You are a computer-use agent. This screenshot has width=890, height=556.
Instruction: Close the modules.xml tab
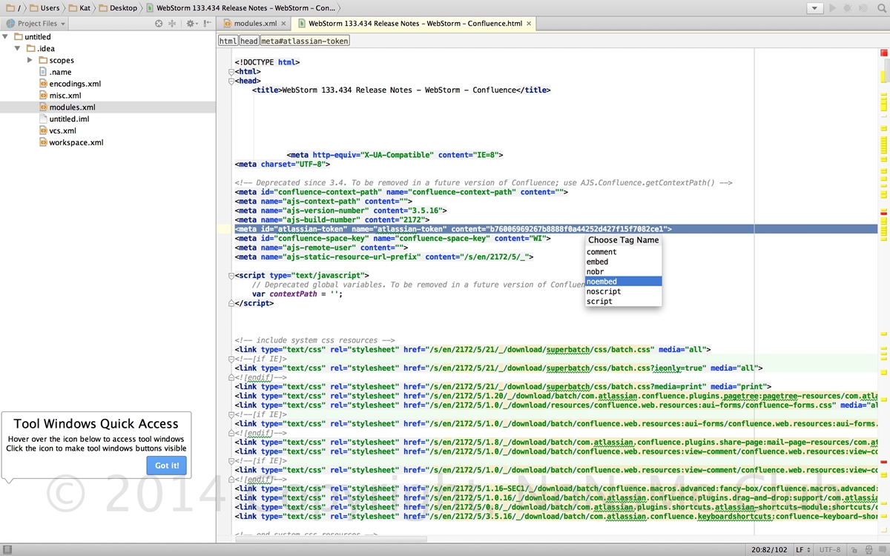click(x=283, y=24)
